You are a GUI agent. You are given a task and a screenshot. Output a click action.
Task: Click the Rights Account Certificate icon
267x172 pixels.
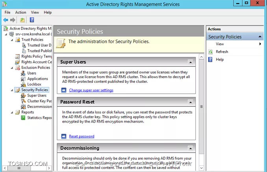(x=17, y=62)
